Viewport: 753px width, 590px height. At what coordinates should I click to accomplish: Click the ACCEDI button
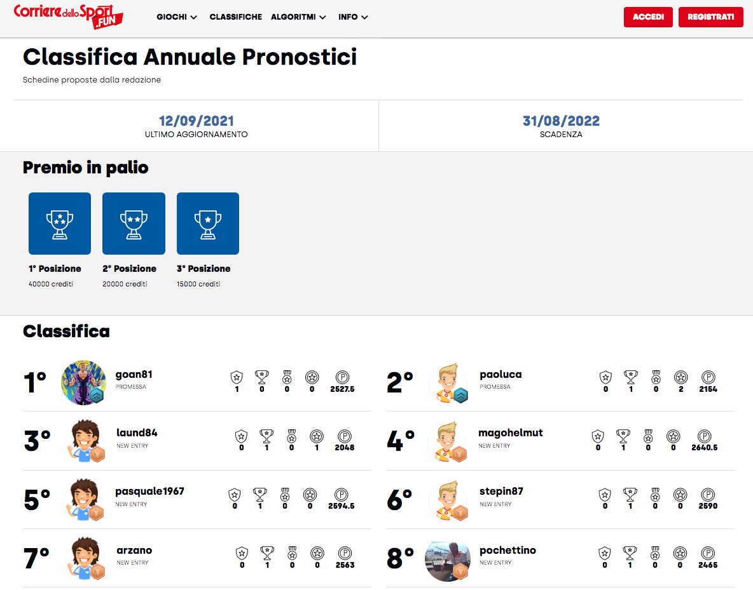point(648,17)
